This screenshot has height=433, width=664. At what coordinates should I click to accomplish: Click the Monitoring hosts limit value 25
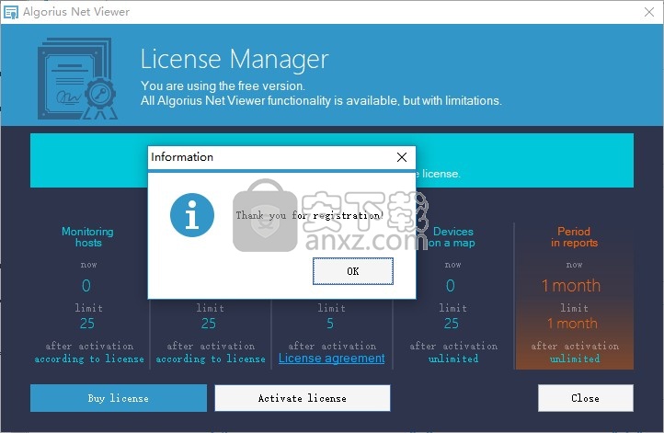87,324
